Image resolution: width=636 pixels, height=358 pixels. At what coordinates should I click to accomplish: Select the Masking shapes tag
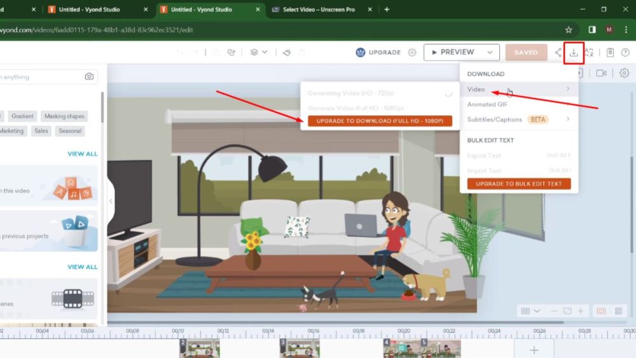64,116
